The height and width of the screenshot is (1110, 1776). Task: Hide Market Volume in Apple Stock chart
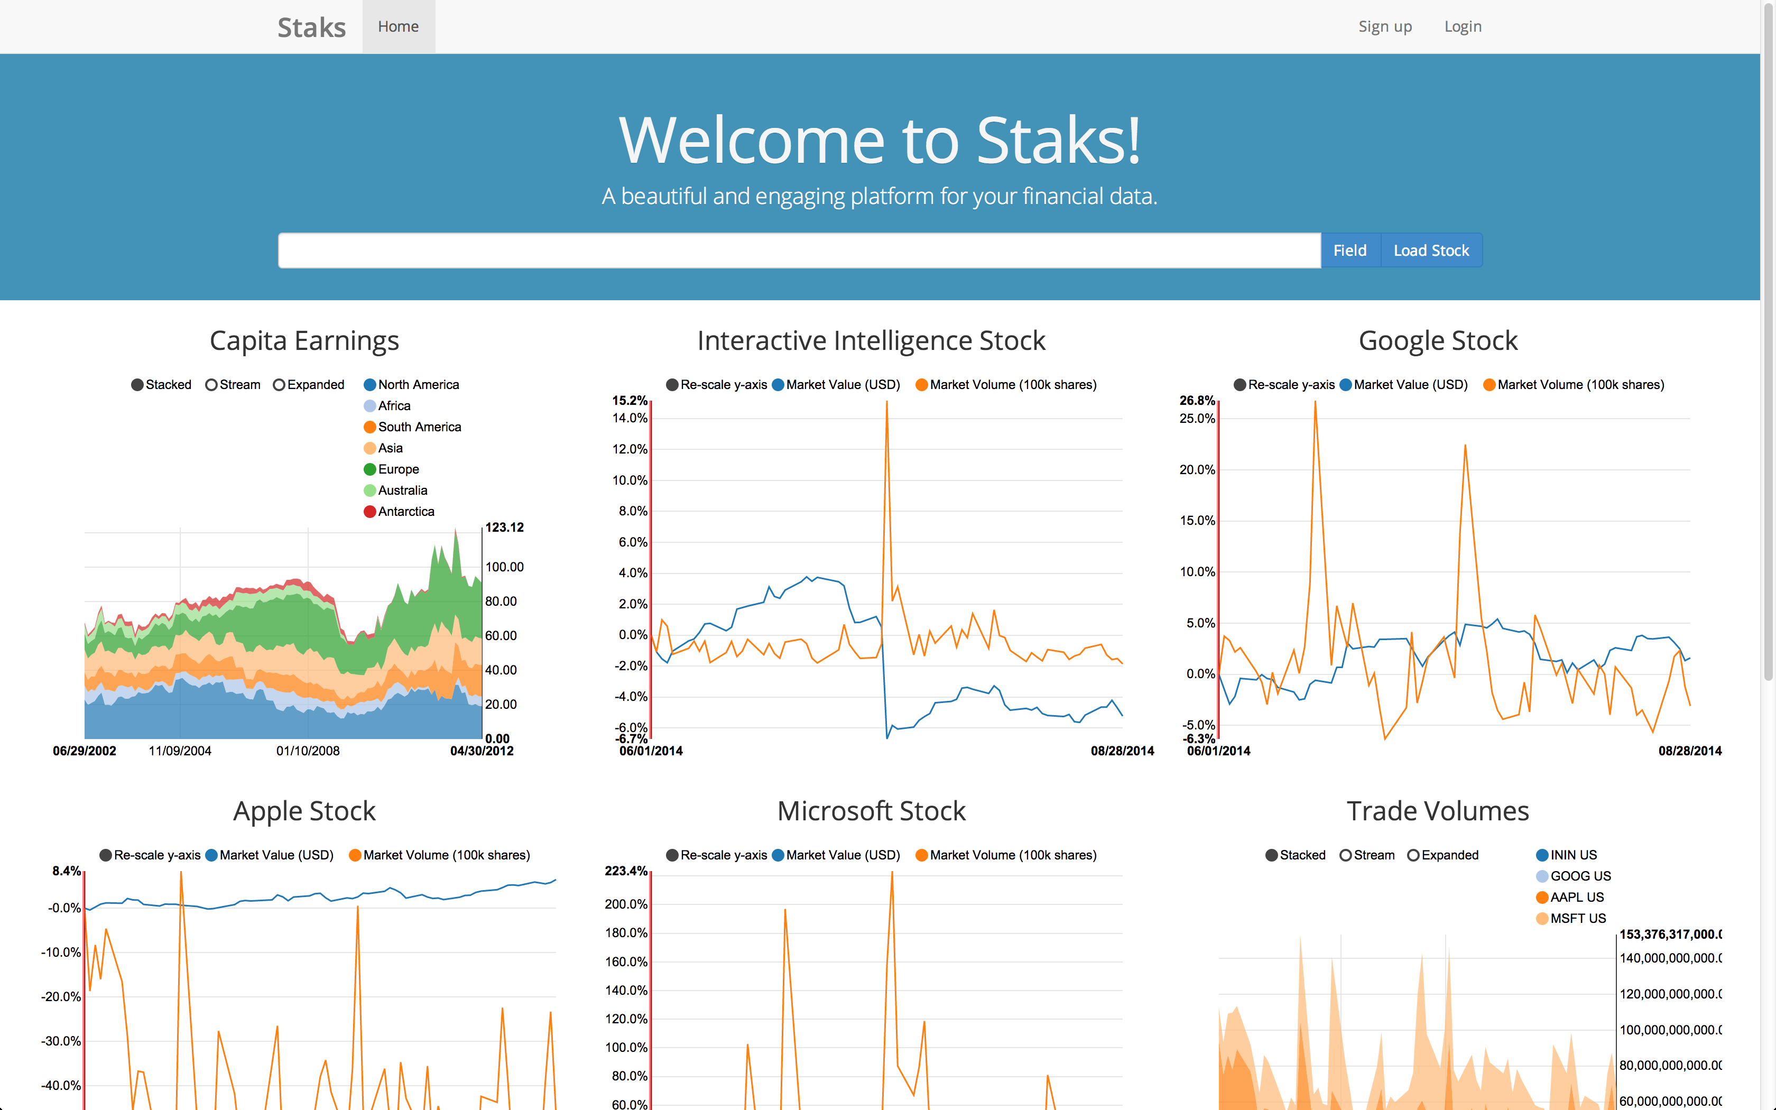point(355,855)
